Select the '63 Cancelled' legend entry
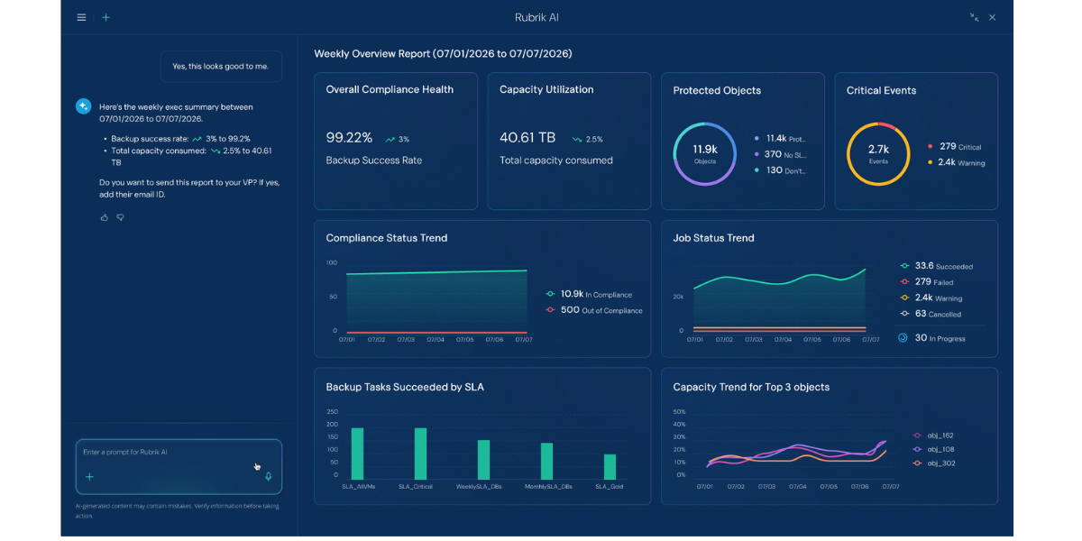This screenshot has width=1082, height=541. [930, 314]
